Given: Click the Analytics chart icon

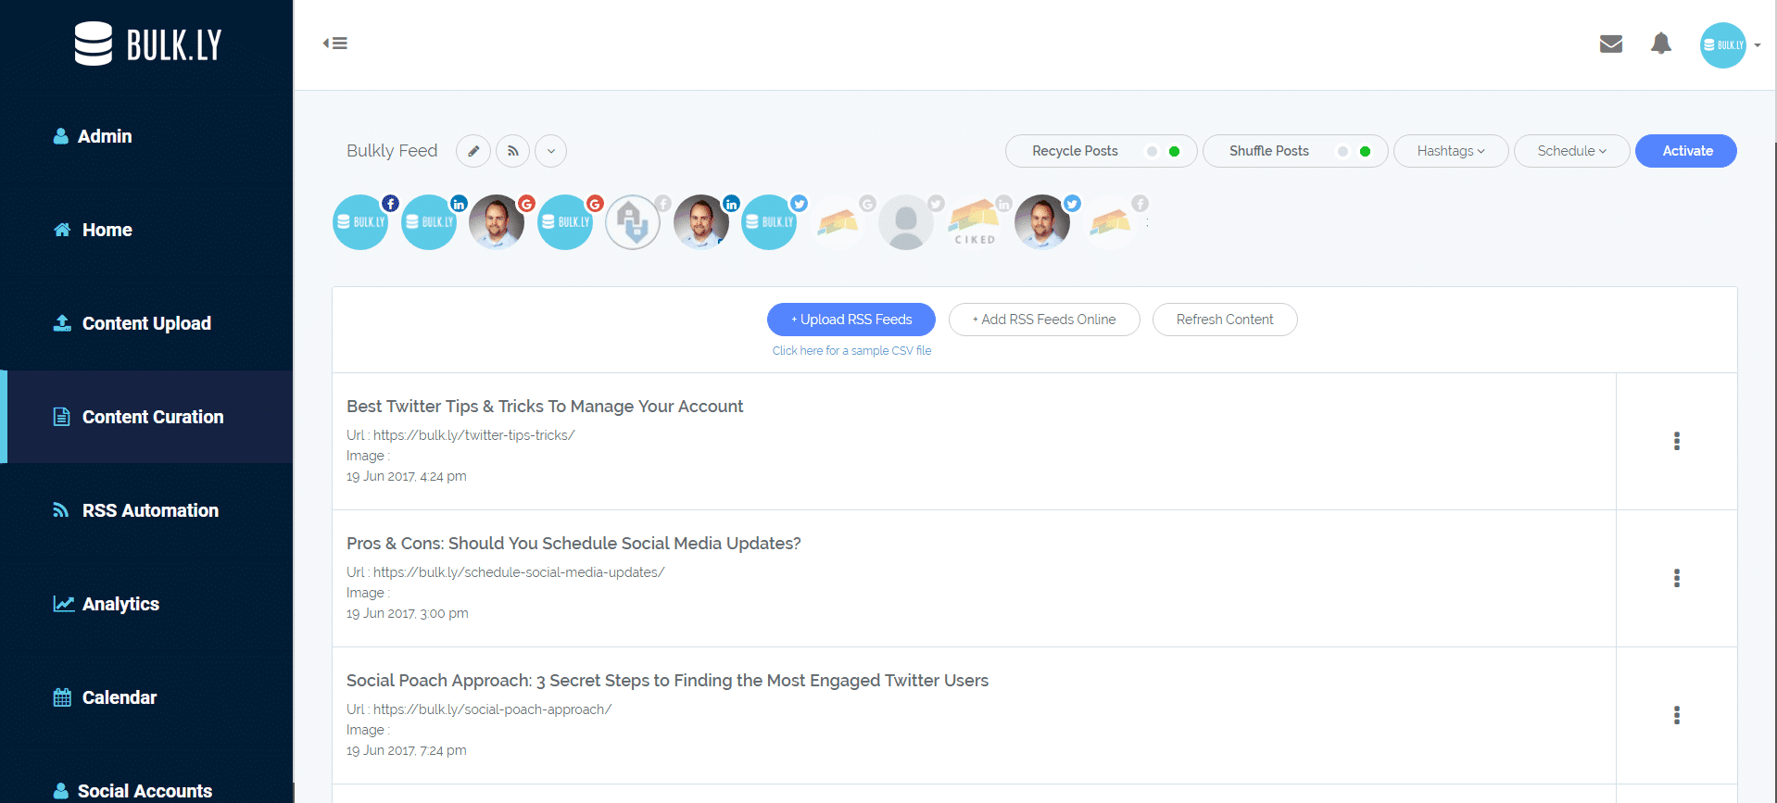Looking at the screenshot, I should pyautogui.click(x=64, y=604).
